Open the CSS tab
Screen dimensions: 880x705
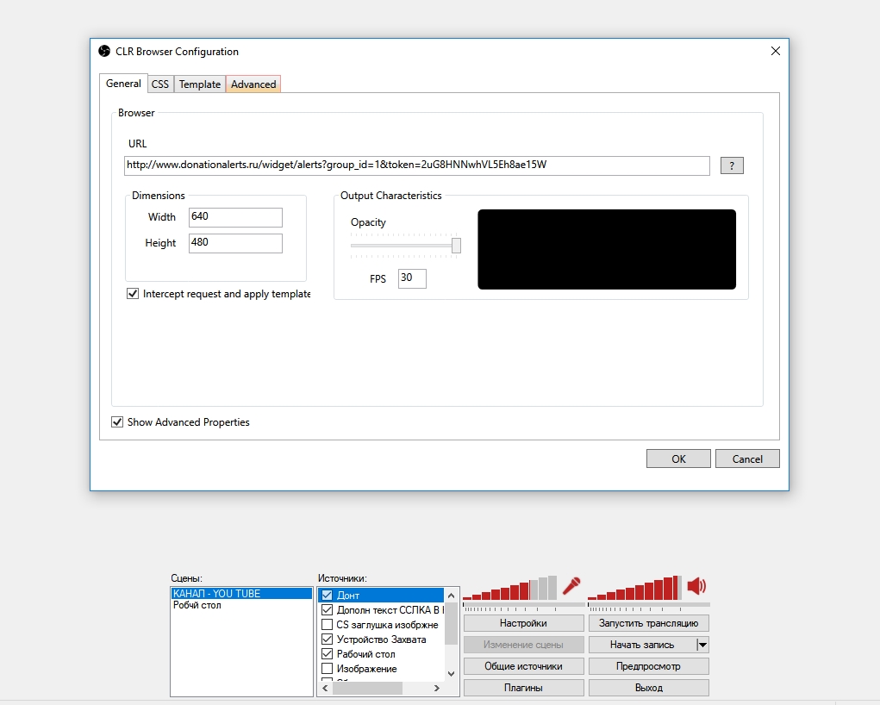[160, 84]
